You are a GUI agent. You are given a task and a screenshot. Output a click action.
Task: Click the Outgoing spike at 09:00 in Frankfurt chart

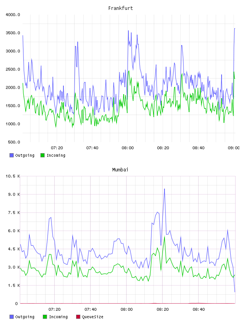click(235, 28)
